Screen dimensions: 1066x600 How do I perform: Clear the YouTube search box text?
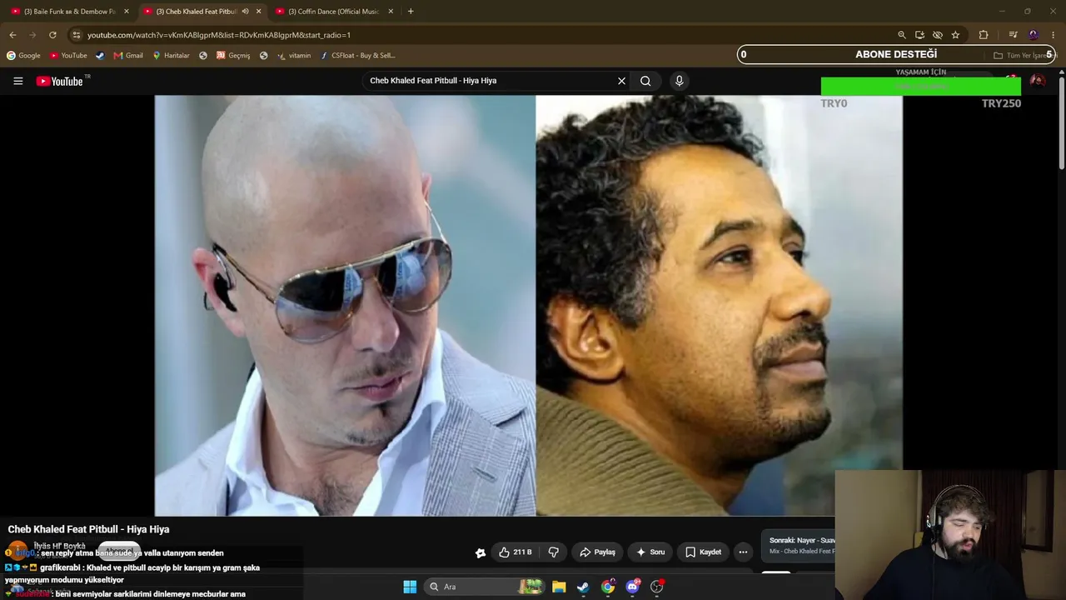point(621,81)
